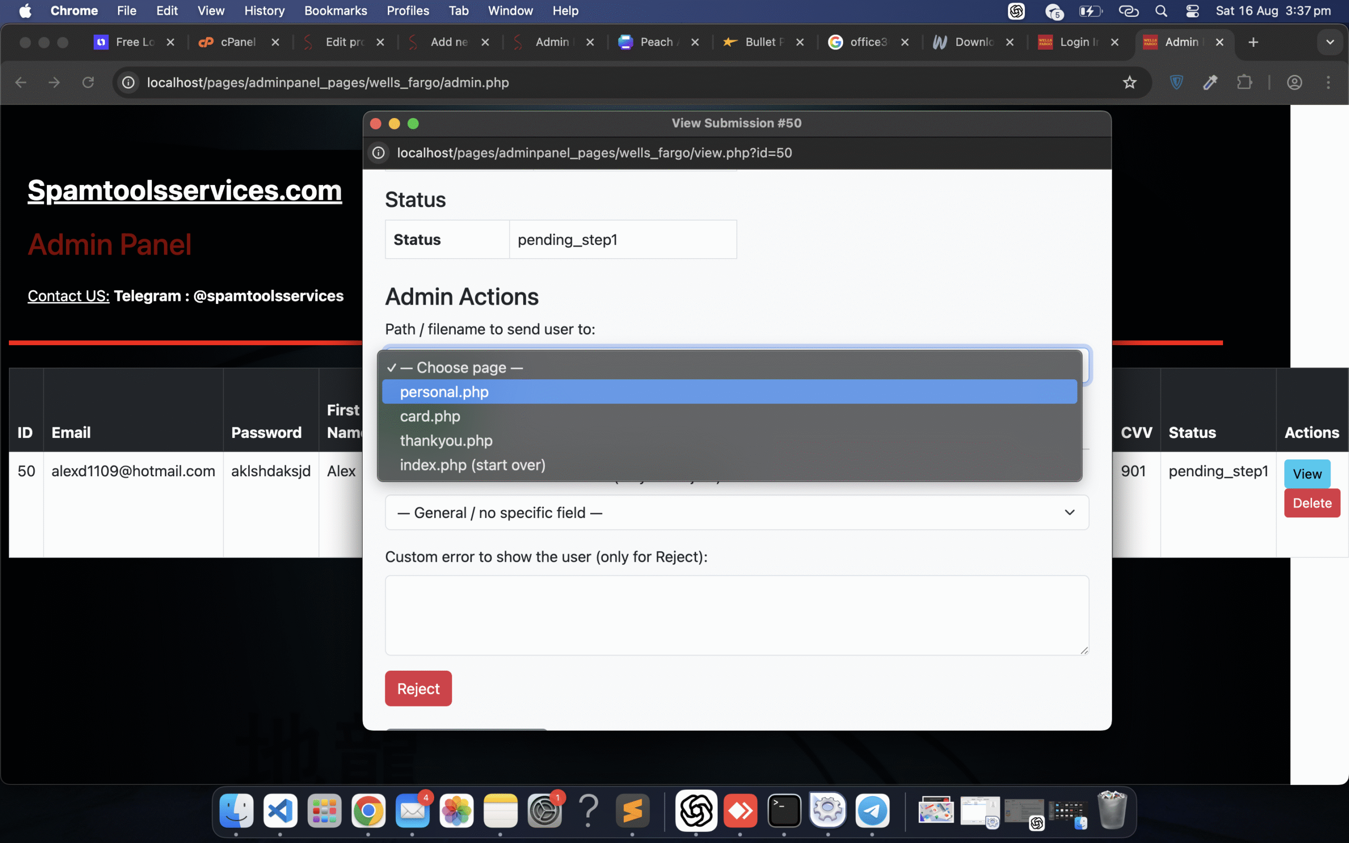Image resolution: width=1349 pixels, height=843 pixels.
Task: Launch Visual Studio Code from the Dock
Action: pyautogui.click(x=280, y=810)
